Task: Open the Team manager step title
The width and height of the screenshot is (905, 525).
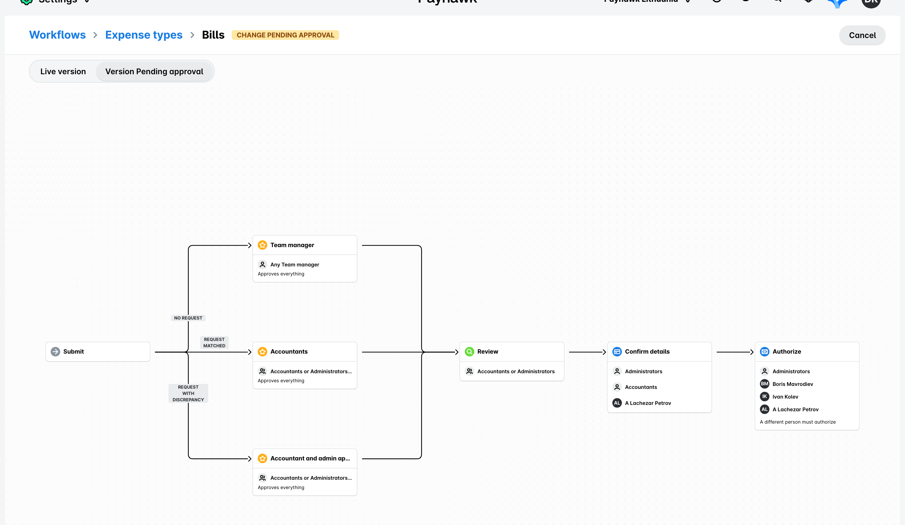Action: [292, 245]
